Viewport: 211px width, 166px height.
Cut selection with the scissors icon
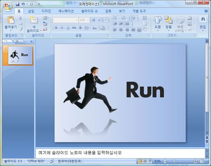point(21,18)
